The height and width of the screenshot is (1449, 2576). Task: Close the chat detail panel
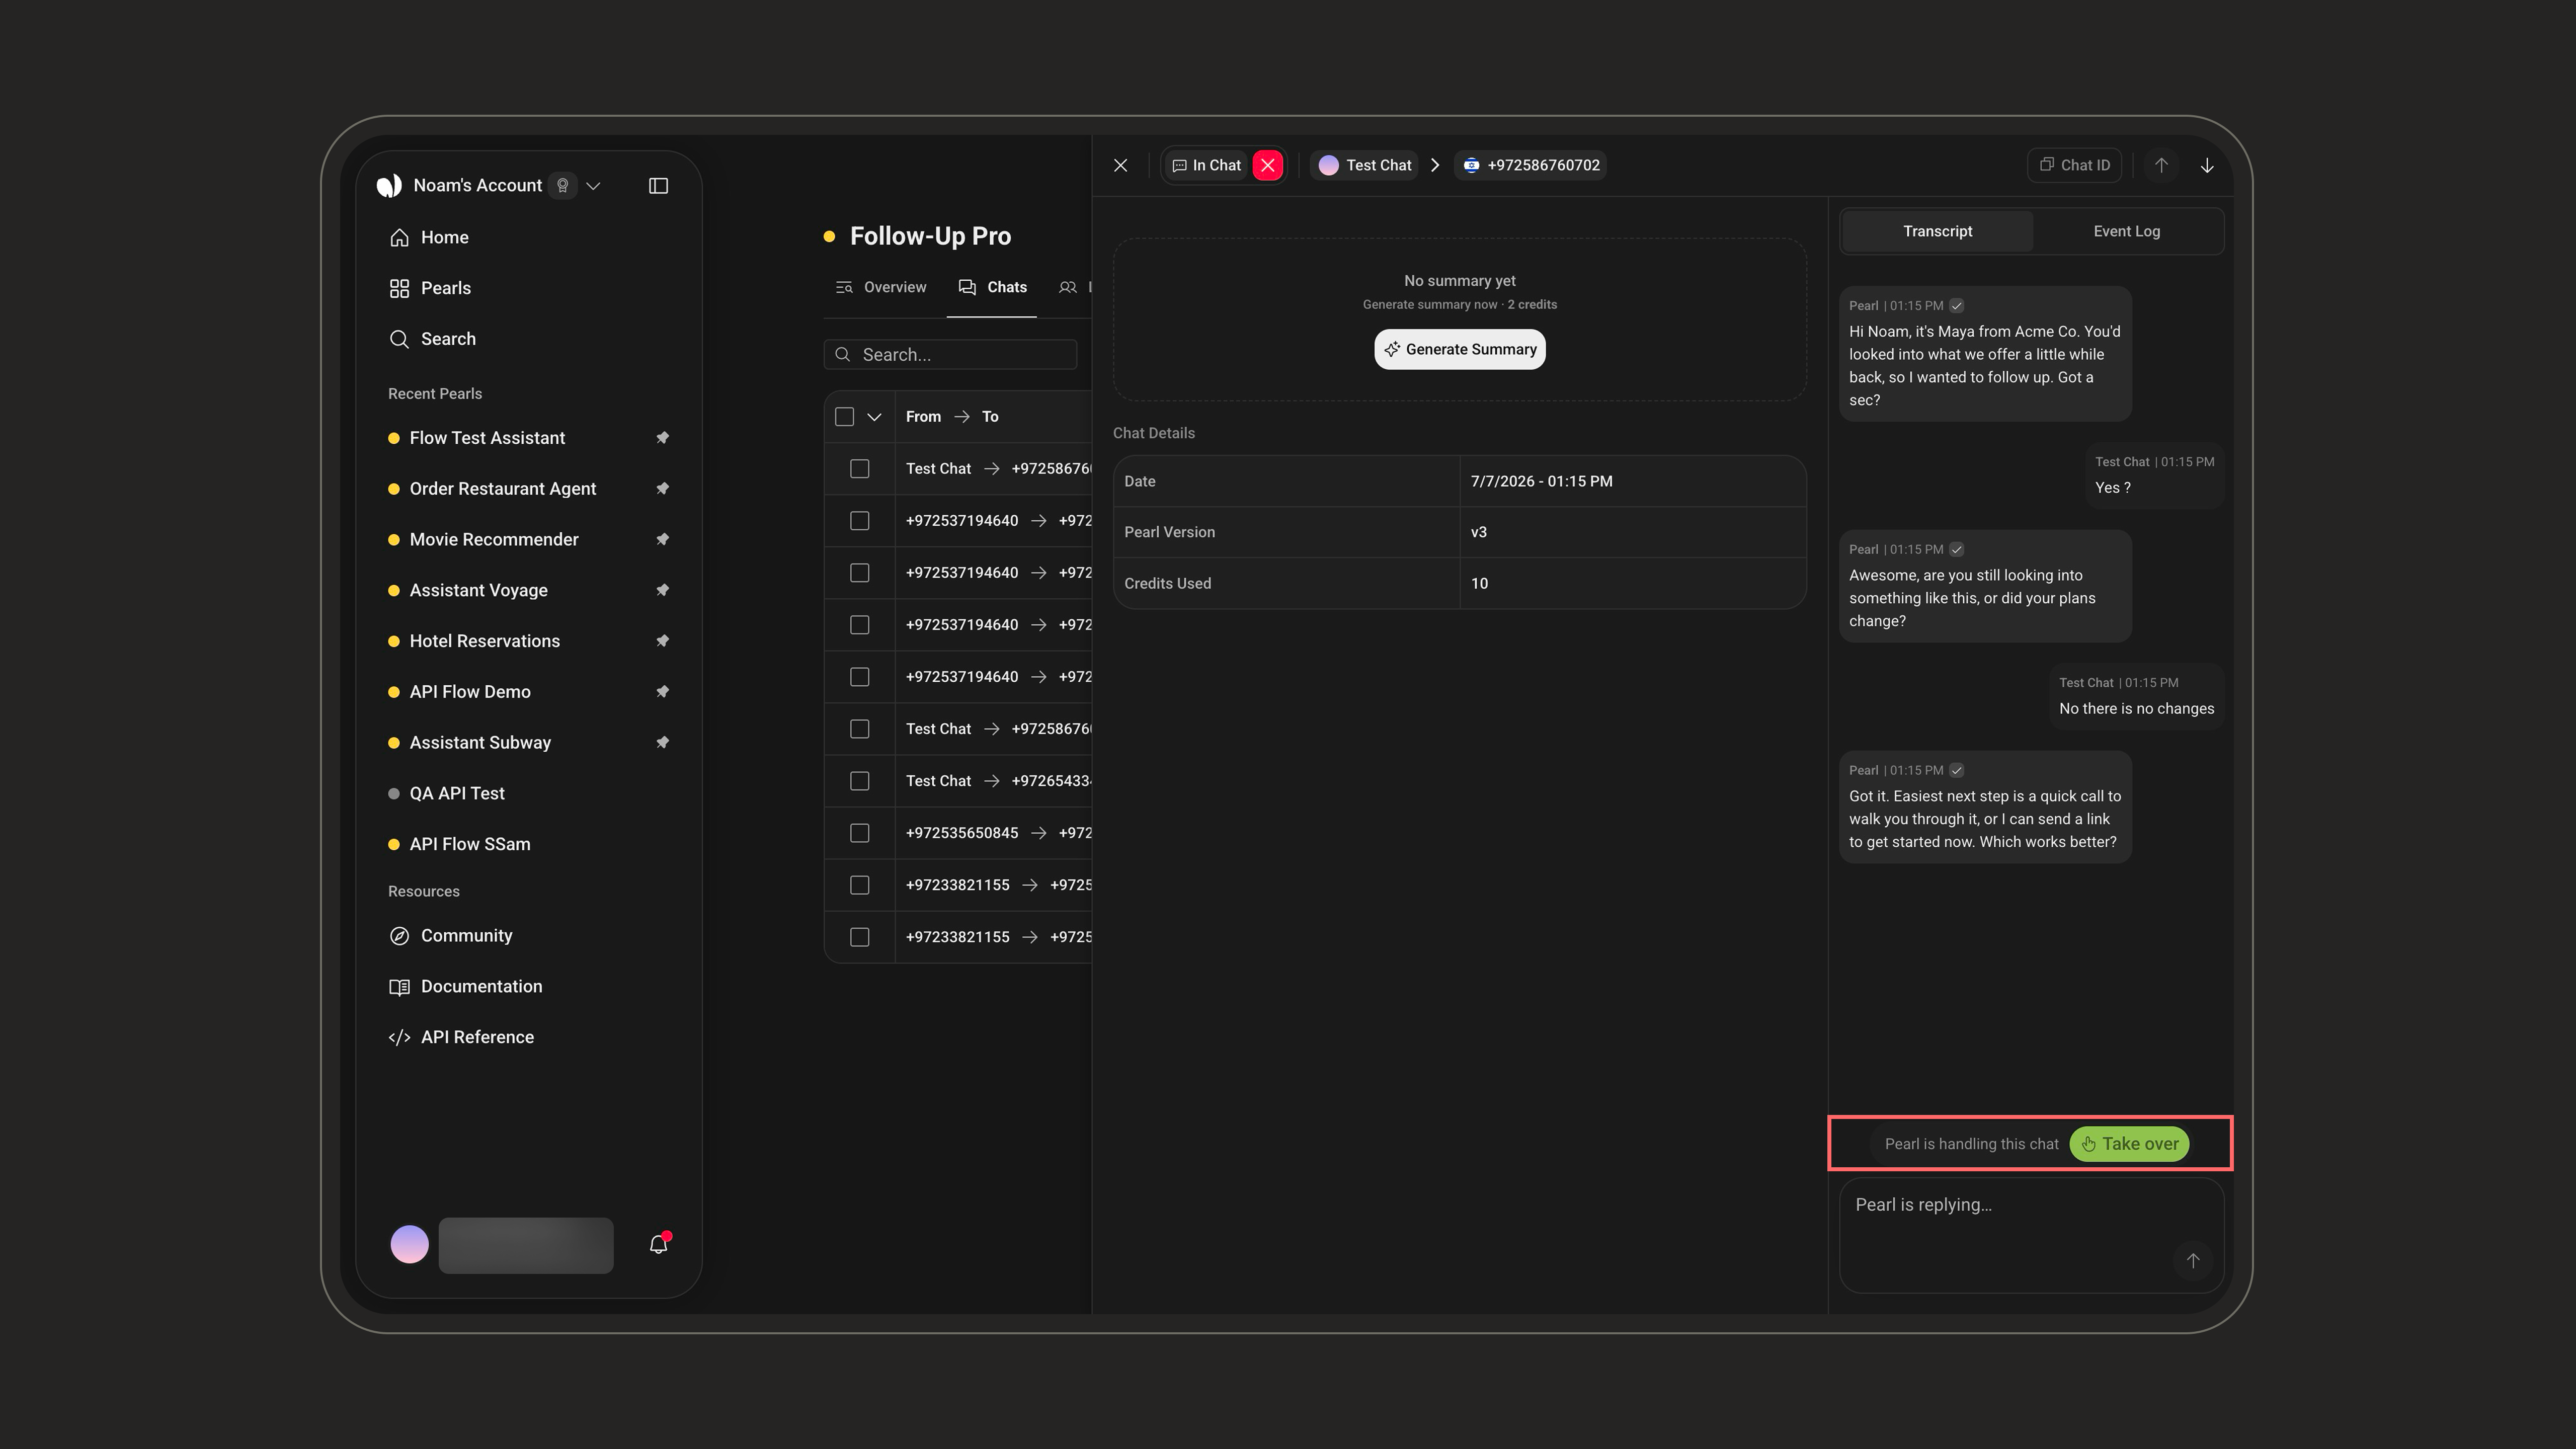pos(1120,165)
